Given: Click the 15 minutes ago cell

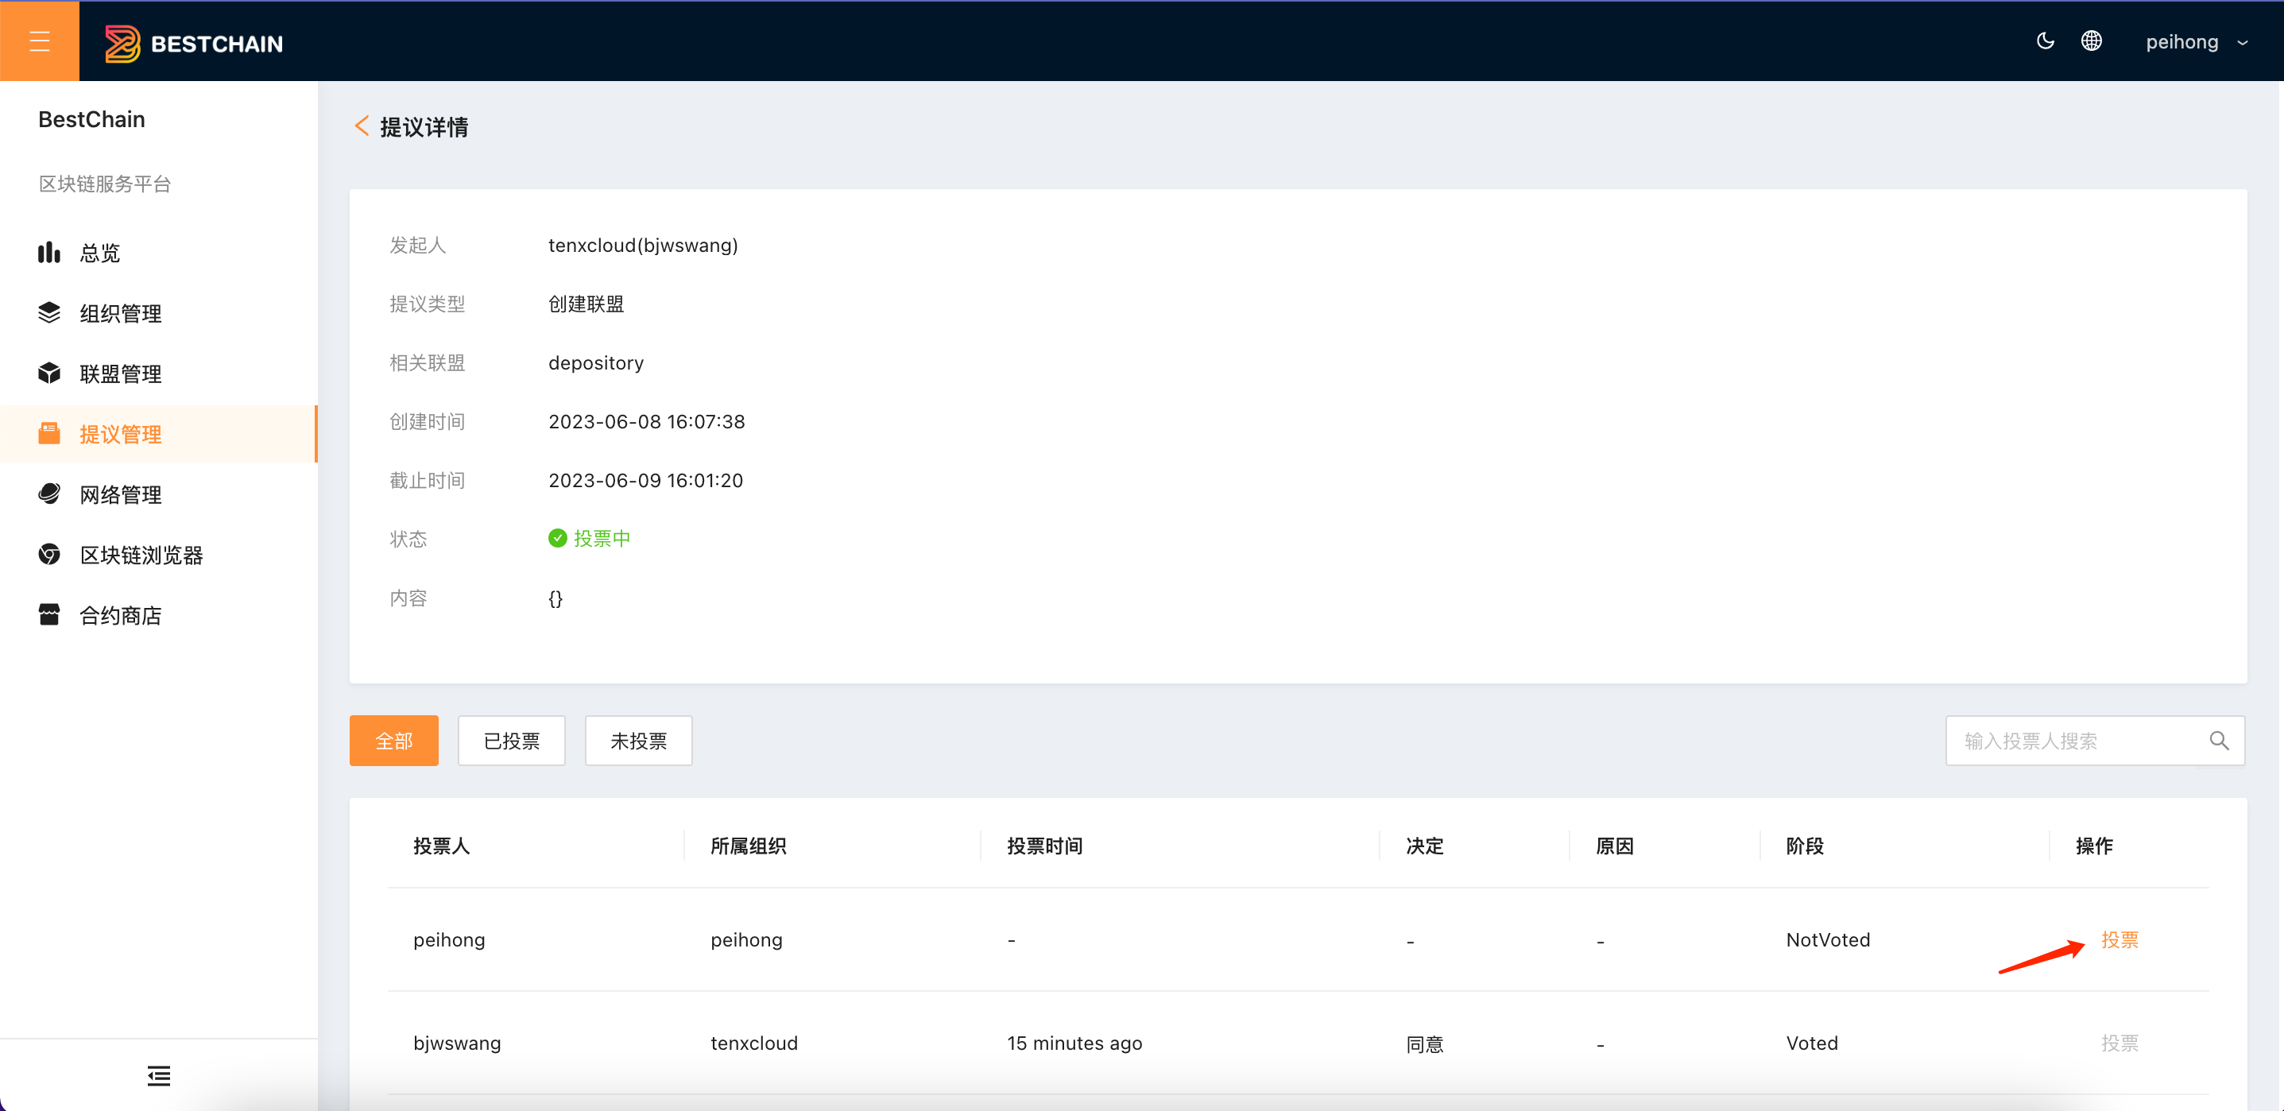Looking at the screenshot, I should click(x=1074, y=1043).
